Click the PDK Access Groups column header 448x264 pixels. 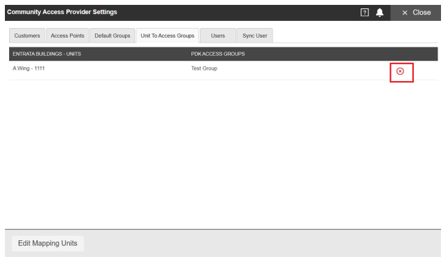tap(218, 54)
